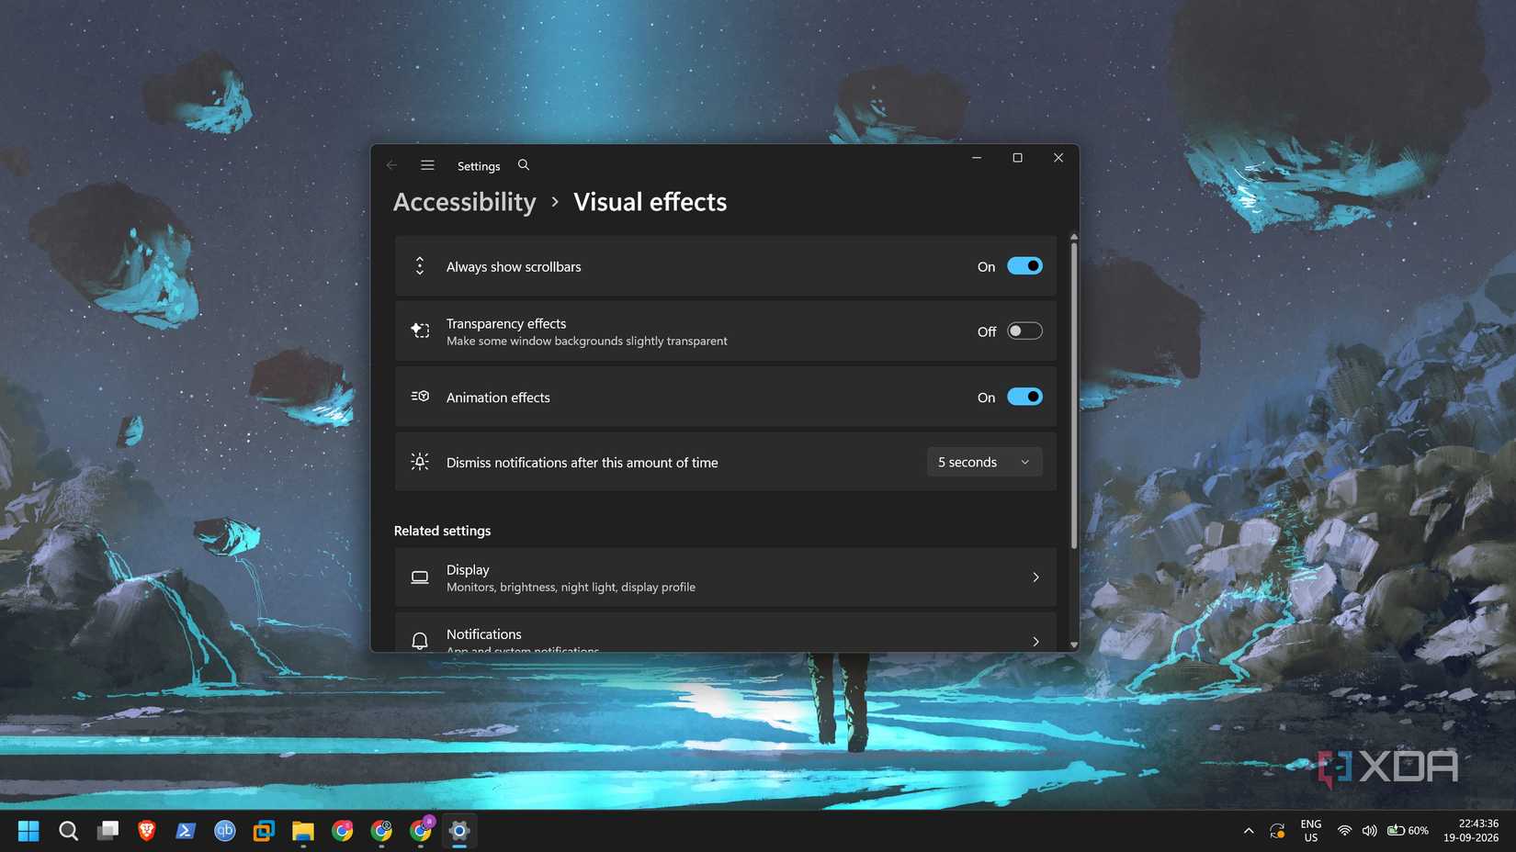The width and height of the screenshot is (1516, 852).
Task: Open the Wi-Fi network tray icon
Action: (x=1344, y=831)
